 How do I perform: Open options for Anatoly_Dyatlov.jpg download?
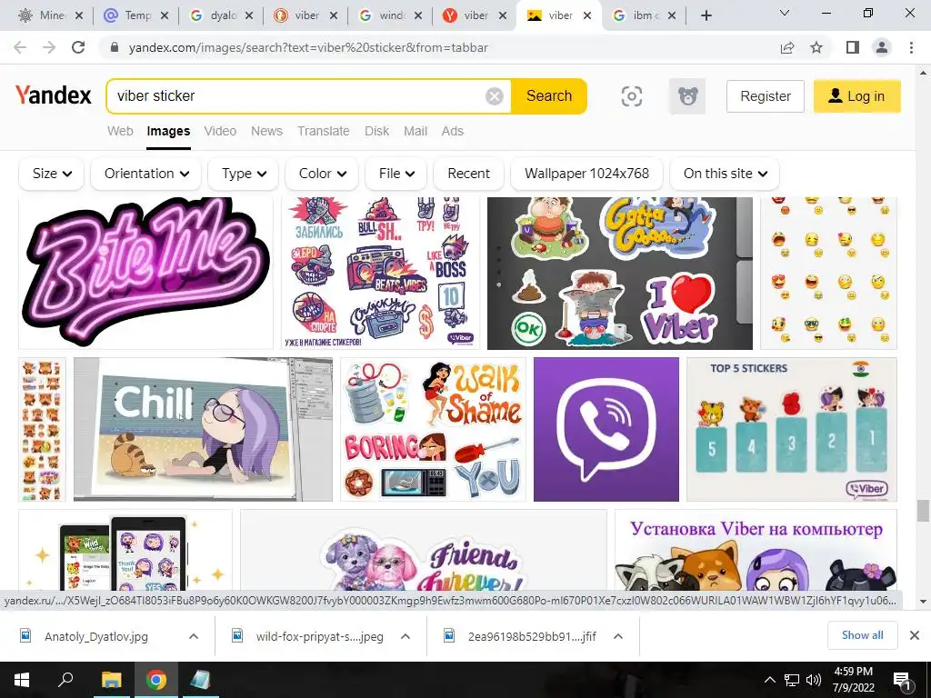coord(194,636)
